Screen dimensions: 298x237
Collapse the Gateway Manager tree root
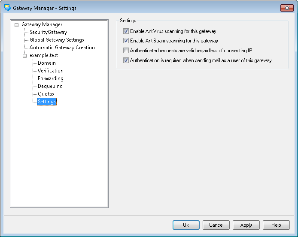click(x=17, y=25)
